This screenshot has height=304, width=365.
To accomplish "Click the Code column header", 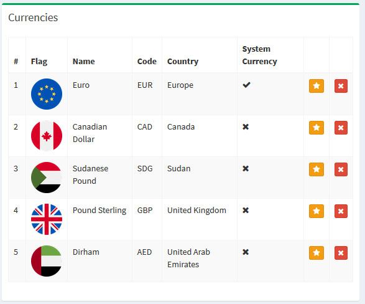I will tap(147, 61).
